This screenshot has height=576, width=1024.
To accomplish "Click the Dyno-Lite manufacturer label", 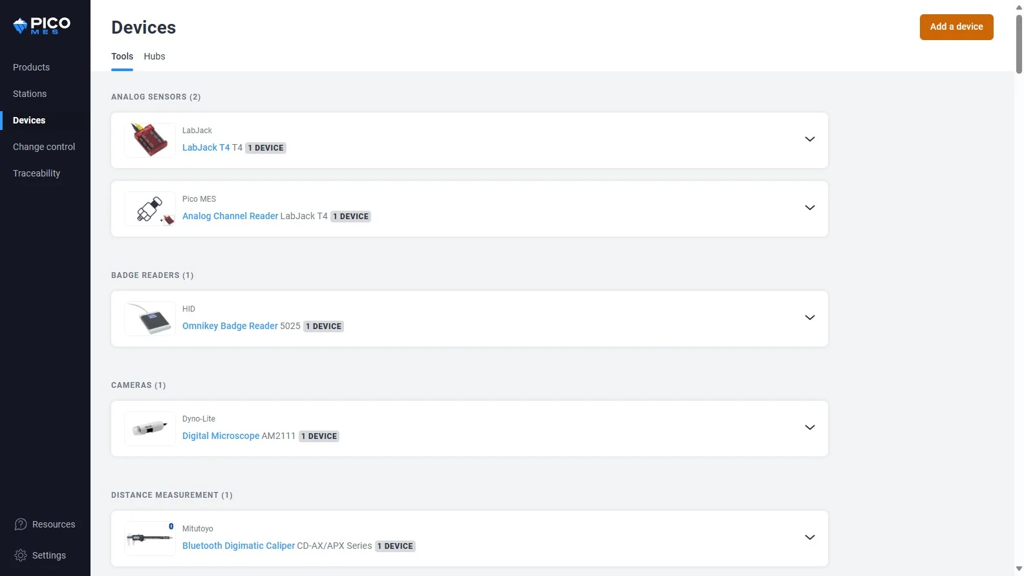I will (199, 419).
